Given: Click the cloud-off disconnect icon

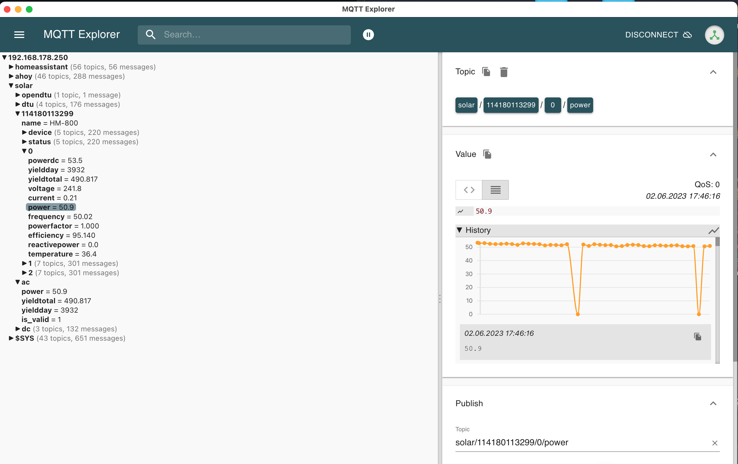Looking at the screenshot, I should click(x=687, y=35).
